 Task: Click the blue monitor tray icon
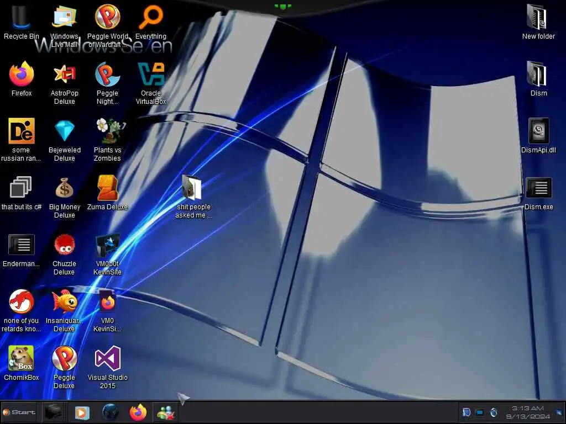tap(480, 412)
